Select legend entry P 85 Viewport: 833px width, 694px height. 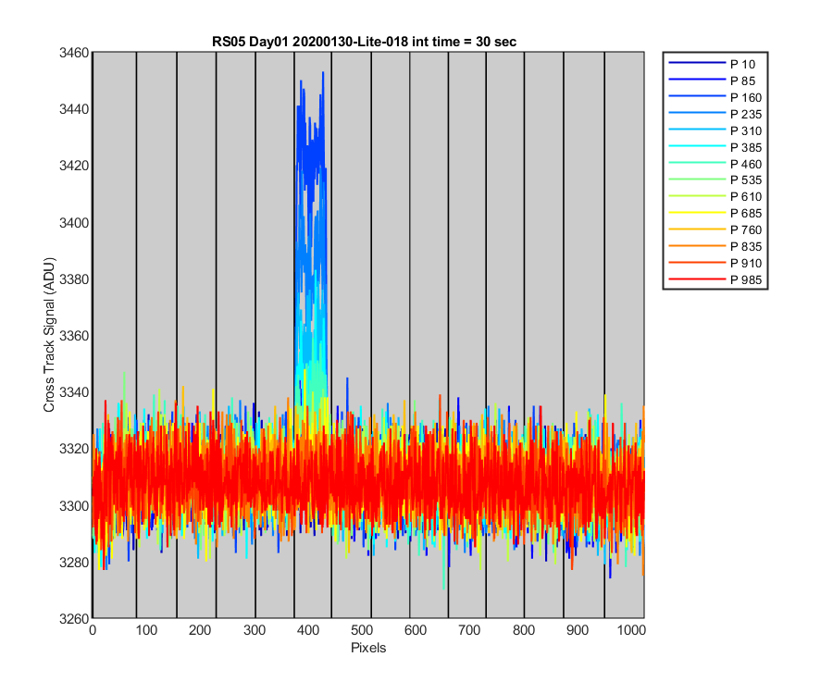(x=712, y=81)
